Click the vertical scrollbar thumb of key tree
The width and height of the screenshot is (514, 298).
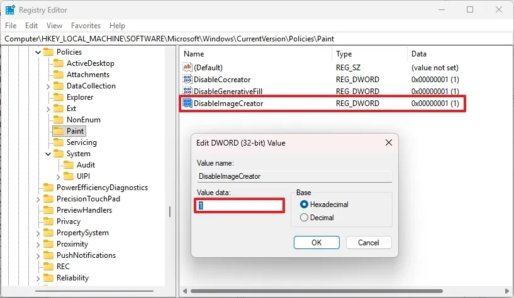(170, 212)
